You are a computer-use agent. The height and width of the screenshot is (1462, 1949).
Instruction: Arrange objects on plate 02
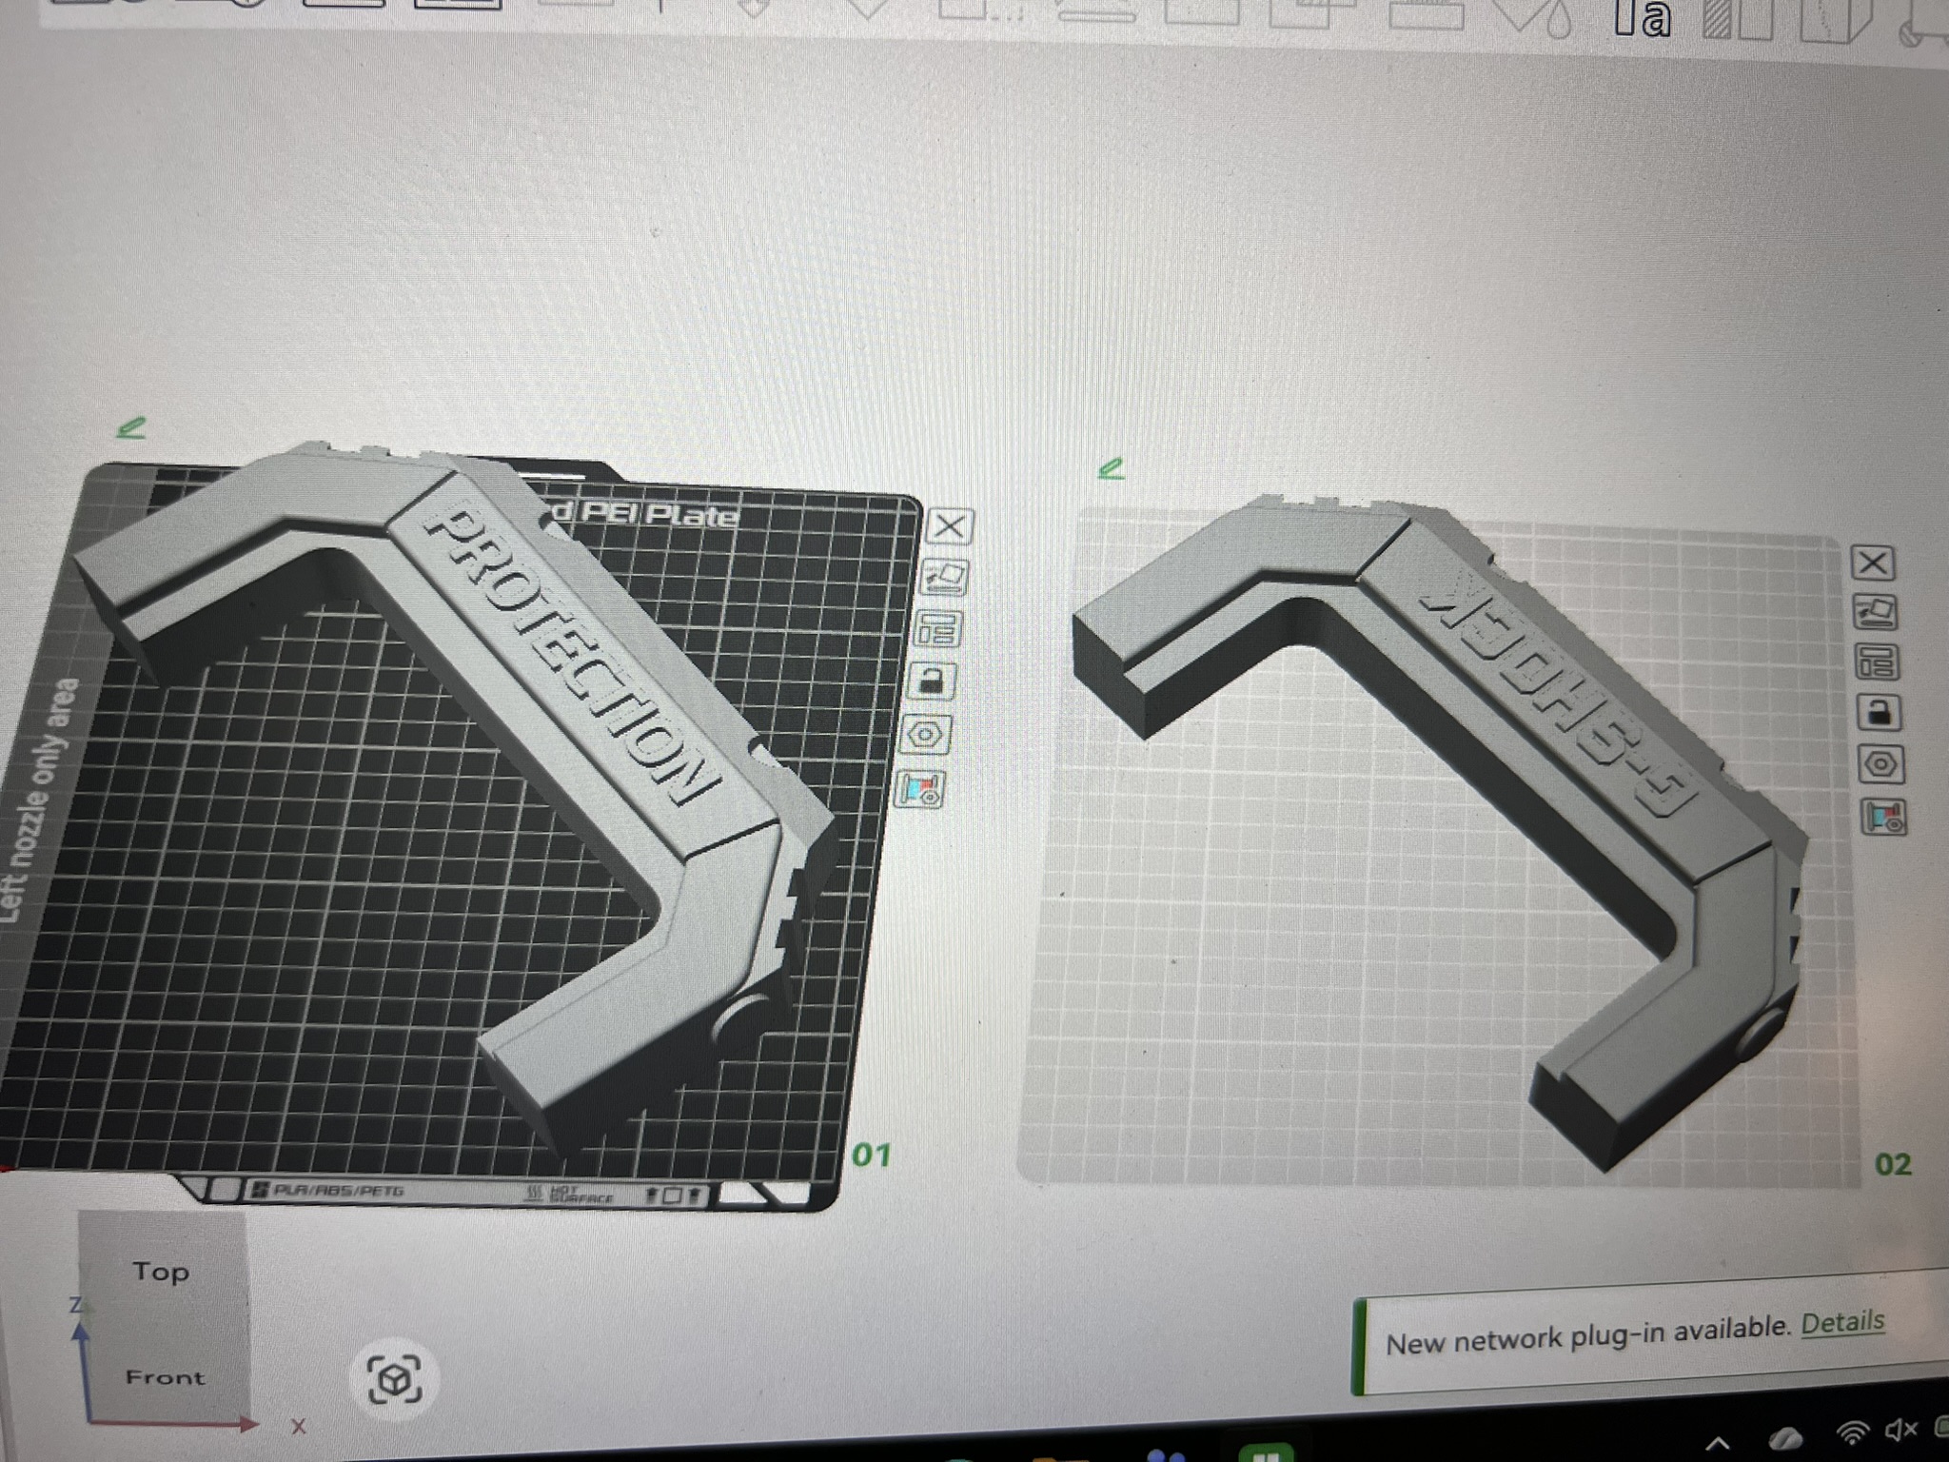point(1877,662)
